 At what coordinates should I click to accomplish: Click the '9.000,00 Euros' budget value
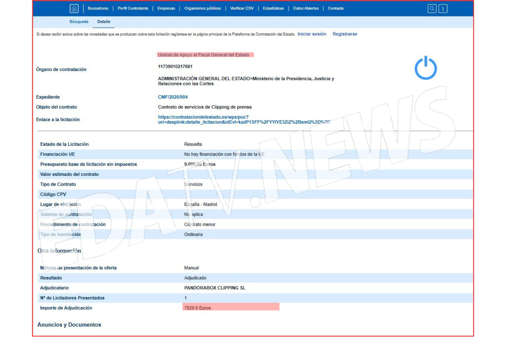(200, 164)
